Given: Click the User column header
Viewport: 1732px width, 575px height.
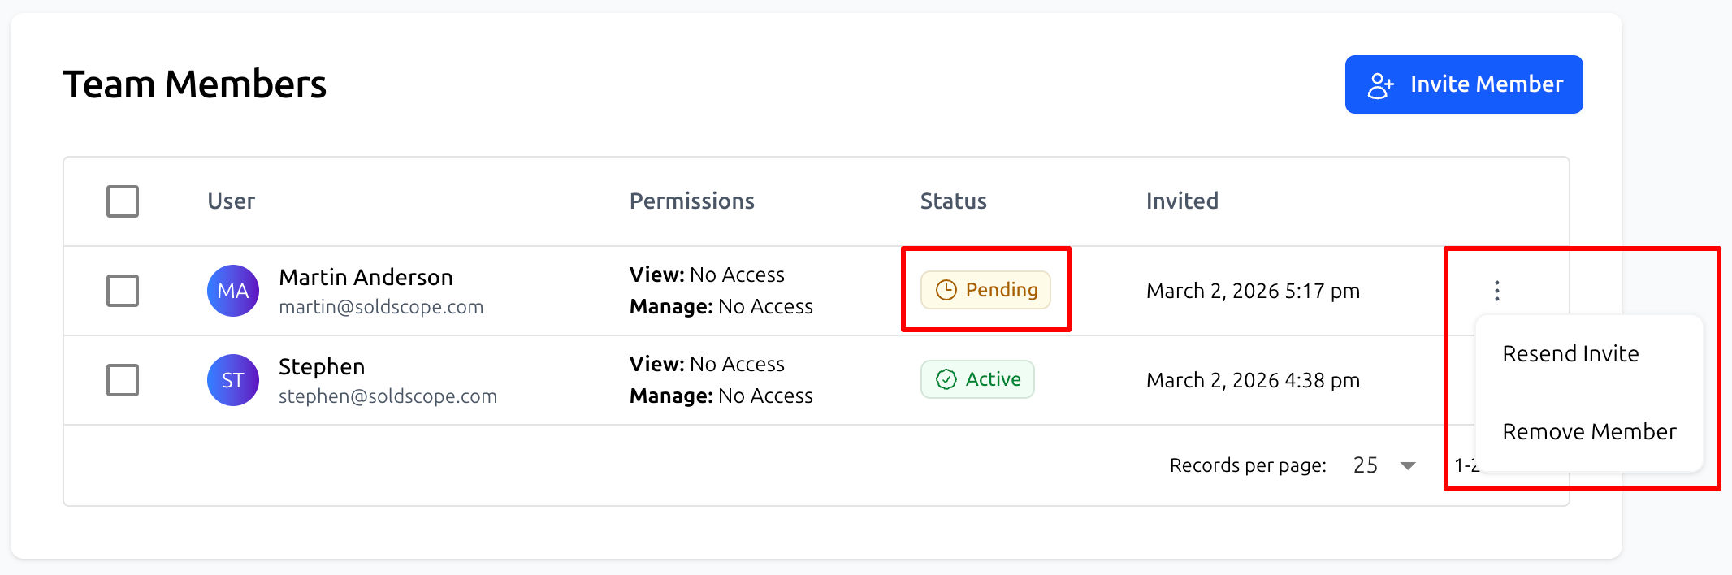Looking at the screenshot, I should 231,201.
